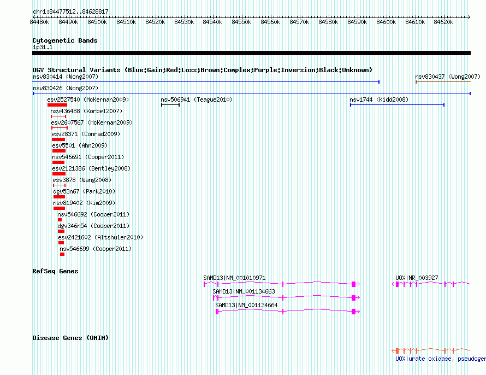486x375 pixels.
Task: Open the nsv830437 (Wong2007) variant label
Action: (x=448, y=77)
